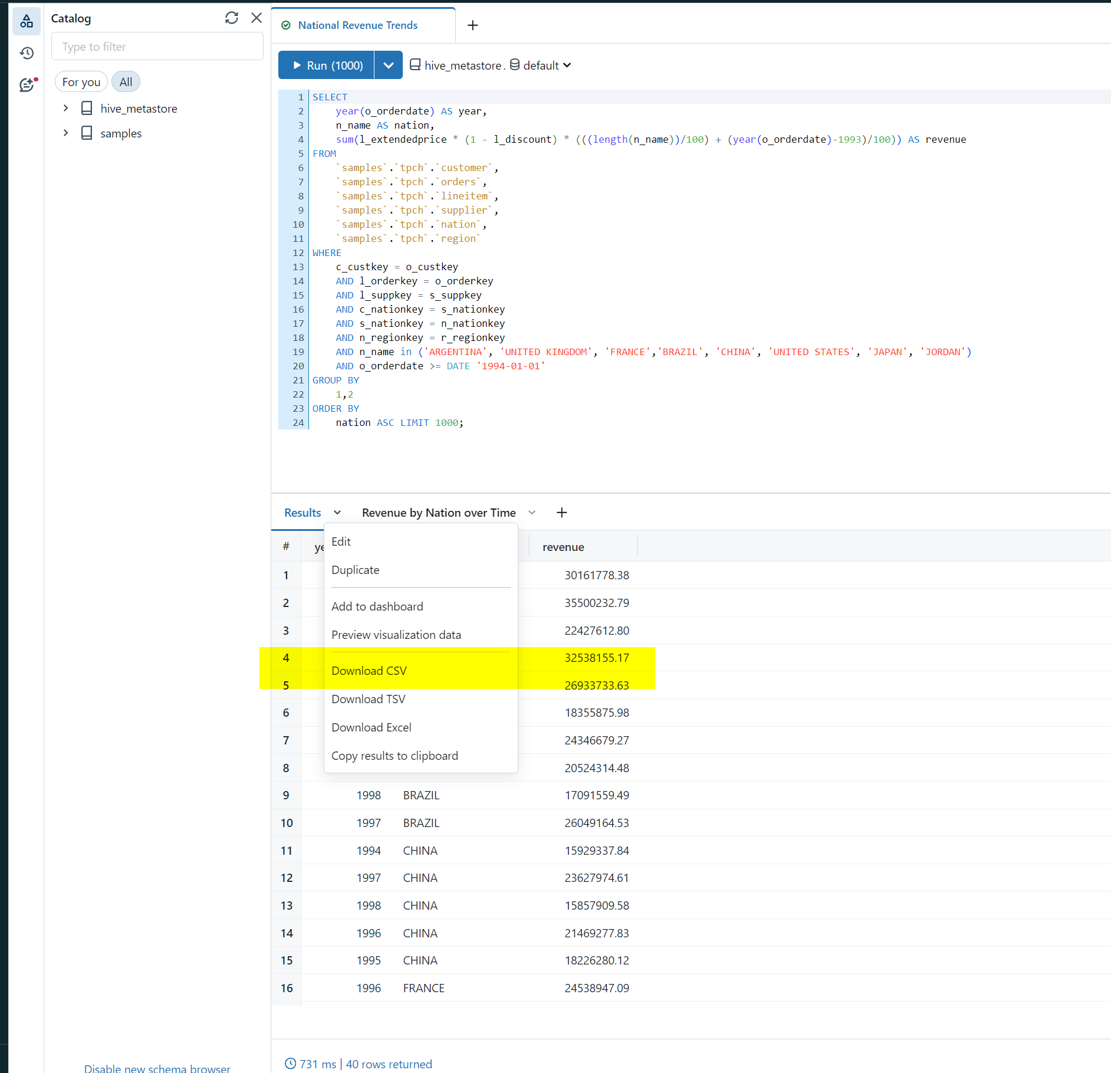This screenshot has width=1111, height=1073.
Task: Run the query with Run (1000)
Action: pyautogui.click(x=327, y=65)
